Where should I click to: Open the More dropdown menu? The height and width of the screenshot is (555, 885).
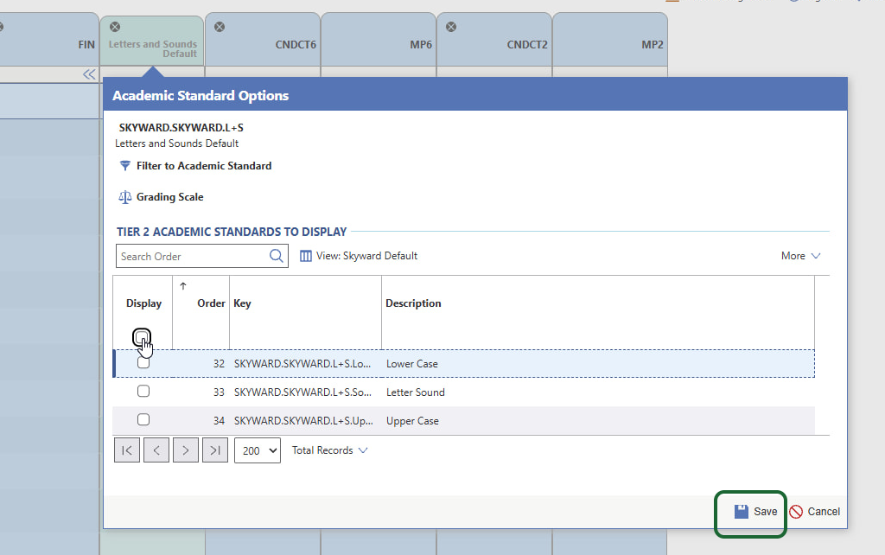799,256
